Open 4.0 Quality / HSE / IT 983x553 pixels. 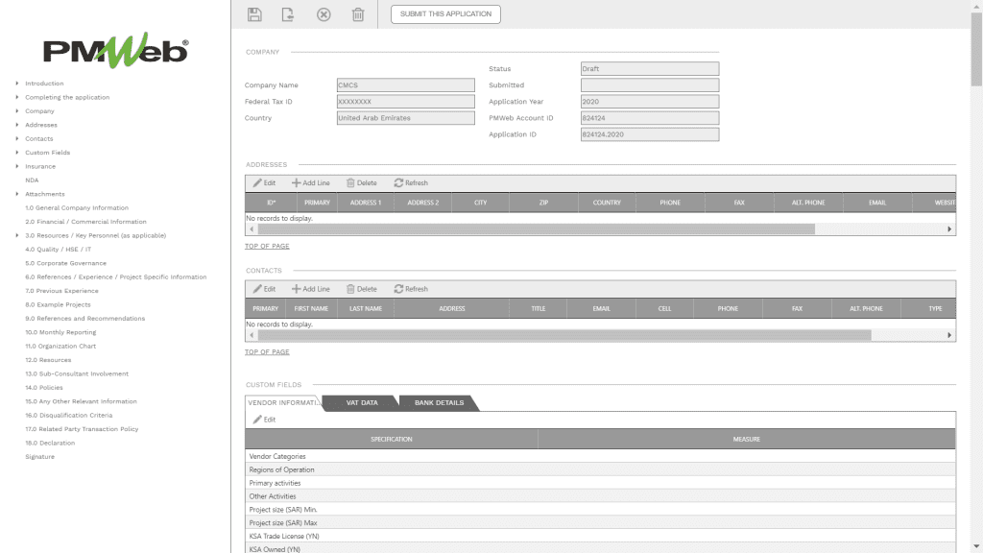pyautogui.click(x=59, y=249)
